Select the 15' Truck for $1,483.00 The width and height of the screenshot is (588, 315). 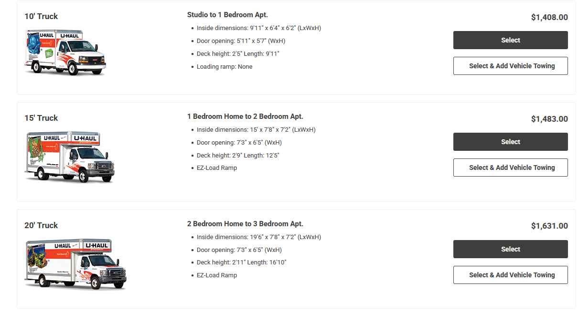point(510,142)
